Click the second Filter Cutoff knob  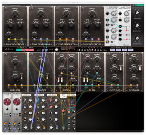pyautogui.click(x=88, y=58)
